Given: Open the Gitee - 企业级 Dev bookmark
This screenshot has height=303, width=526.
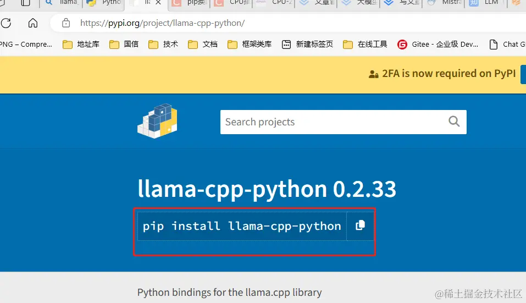Looking at the screenshot, I should [438, 45].
